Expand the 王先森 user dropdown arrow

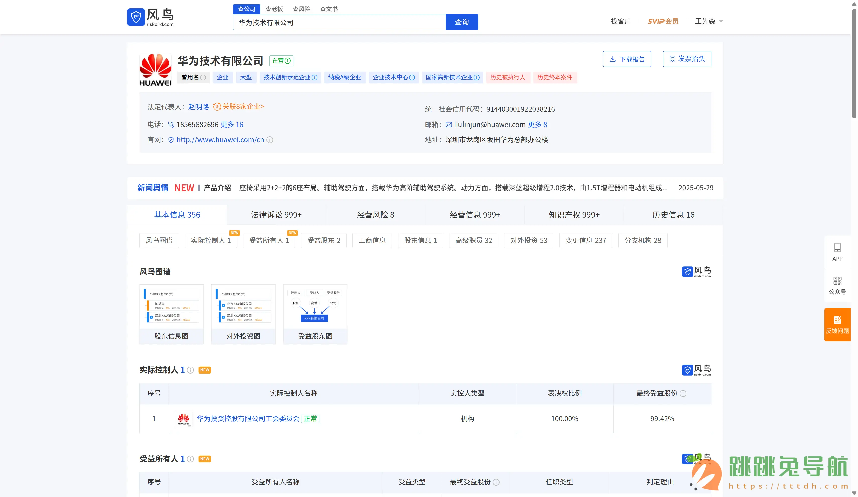point(721,21)
